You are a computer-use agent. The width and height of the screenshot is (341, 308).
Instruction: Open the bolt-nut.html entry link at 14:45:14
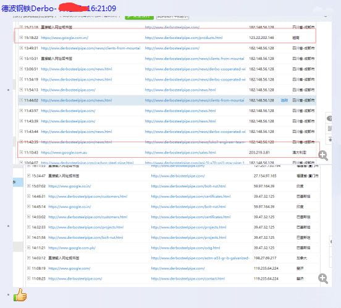pyautogui.click(x=188, y=207)
